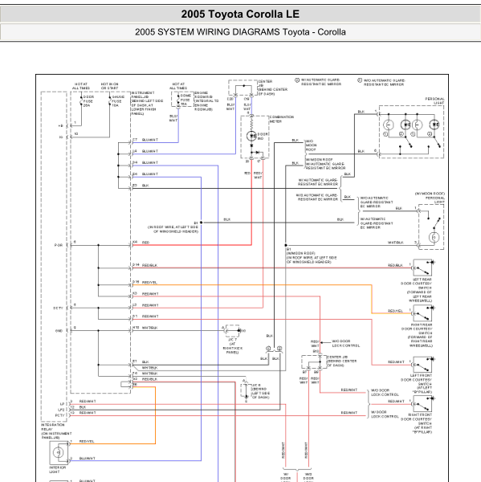Click the first lamp symbol in upper Personal Light

[x=389, y=125]
